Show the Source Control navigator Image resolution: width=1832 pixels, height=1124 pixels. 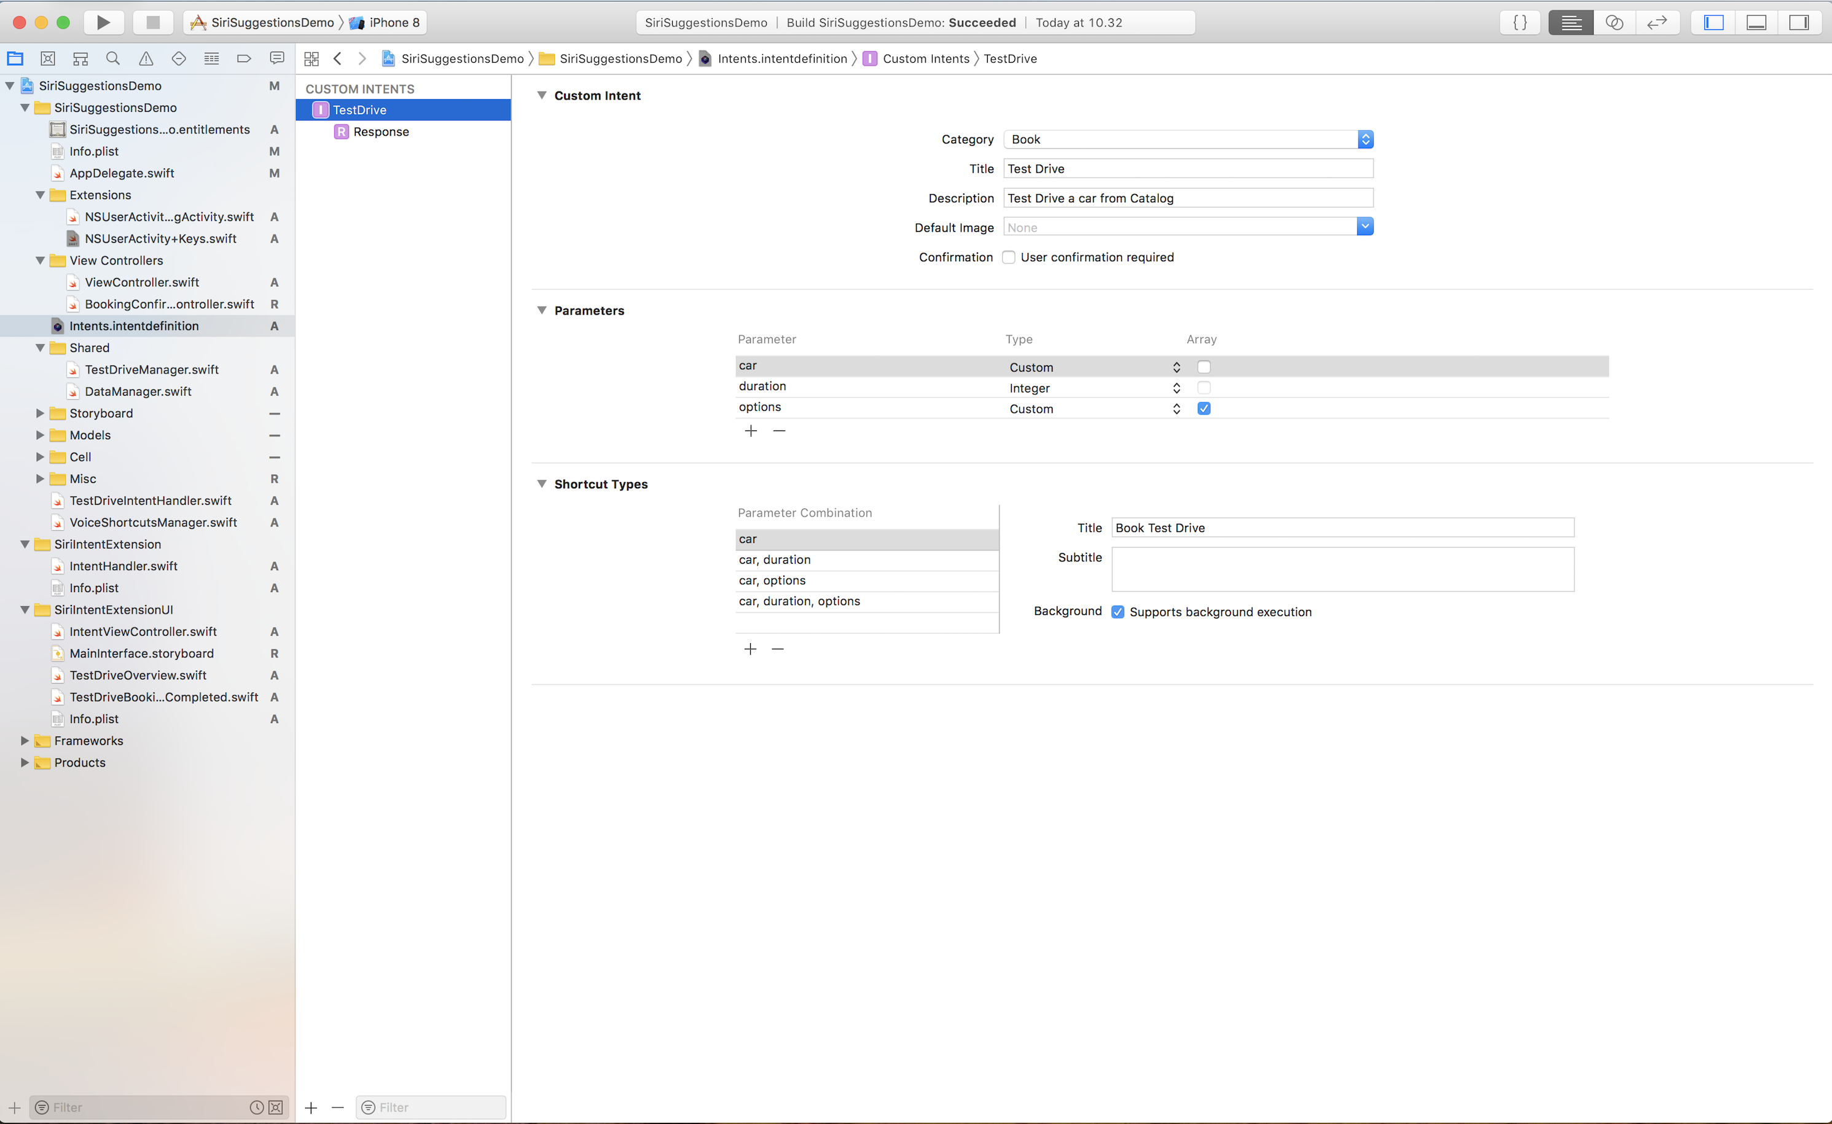tap(47, 58)
